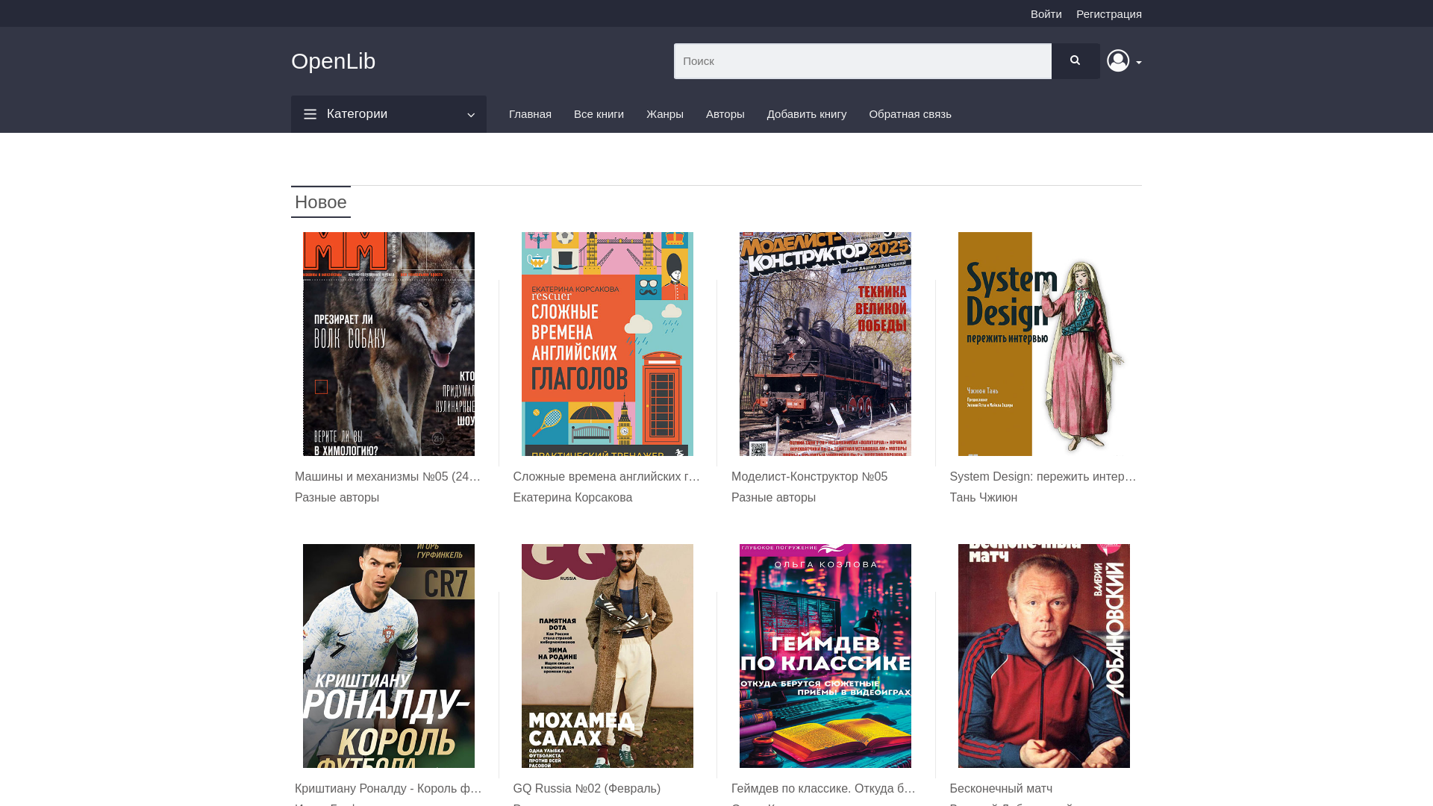Open title link Моделист-Конструктор №05

[809, 477]
